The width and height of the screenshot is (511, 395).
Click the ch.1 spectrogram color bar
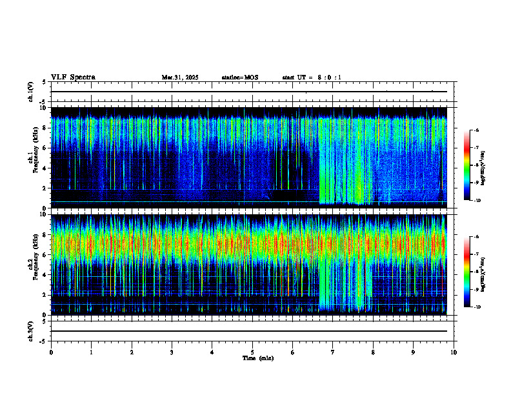pos(466,165)
